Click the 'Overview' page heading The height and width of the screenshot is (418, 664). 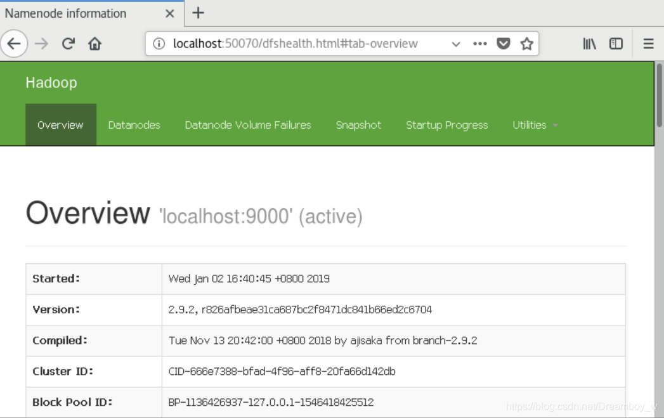(88, 213)
